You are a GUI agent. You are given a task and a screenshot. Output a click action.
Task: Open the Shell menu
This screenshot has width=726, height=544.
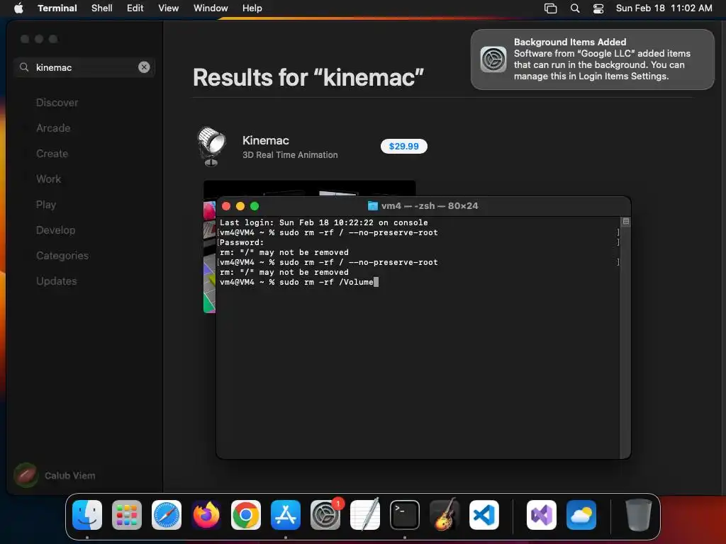[x=101, y=8]
